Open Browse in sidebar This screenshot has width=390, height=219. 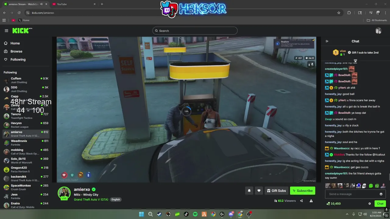click(13, 51)
